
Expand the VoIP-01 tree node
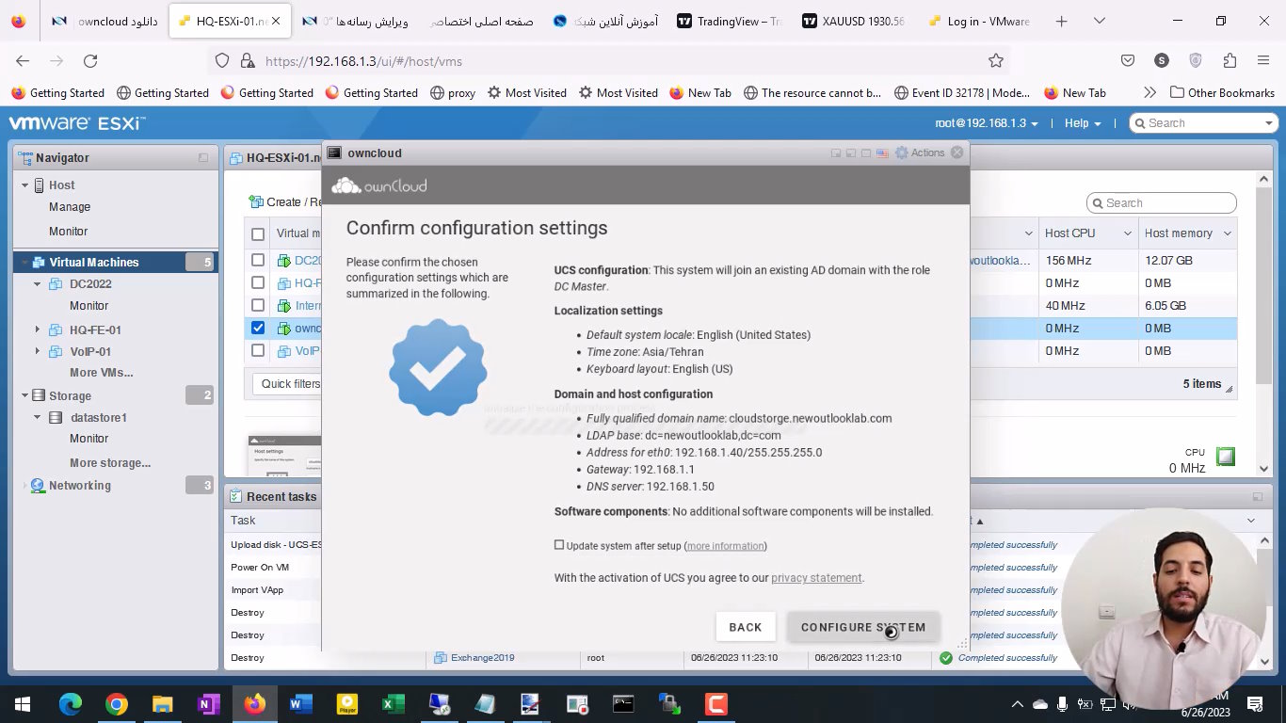tap(38, 351)
